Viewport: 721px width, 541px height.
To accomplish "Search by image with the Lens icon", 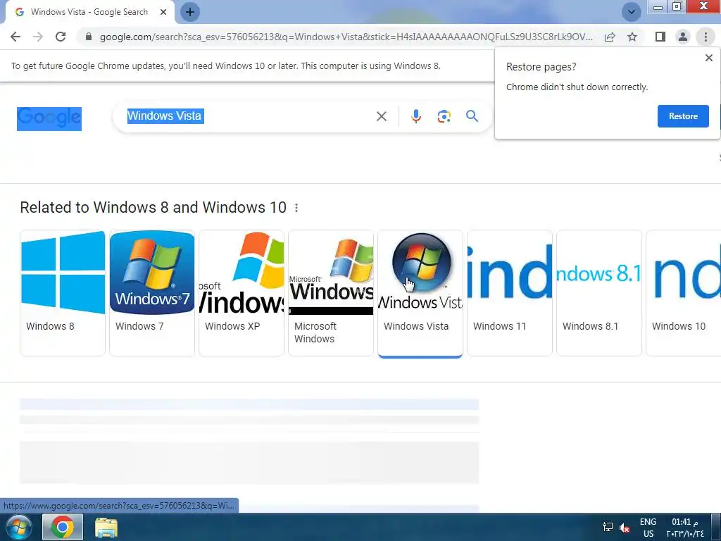I will tap(444, 116).
